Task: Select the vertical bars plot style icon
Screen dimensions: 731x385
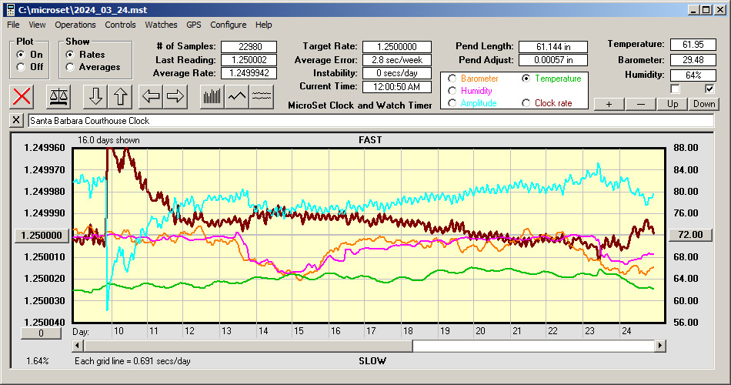Action: click(x=212, y=96)
